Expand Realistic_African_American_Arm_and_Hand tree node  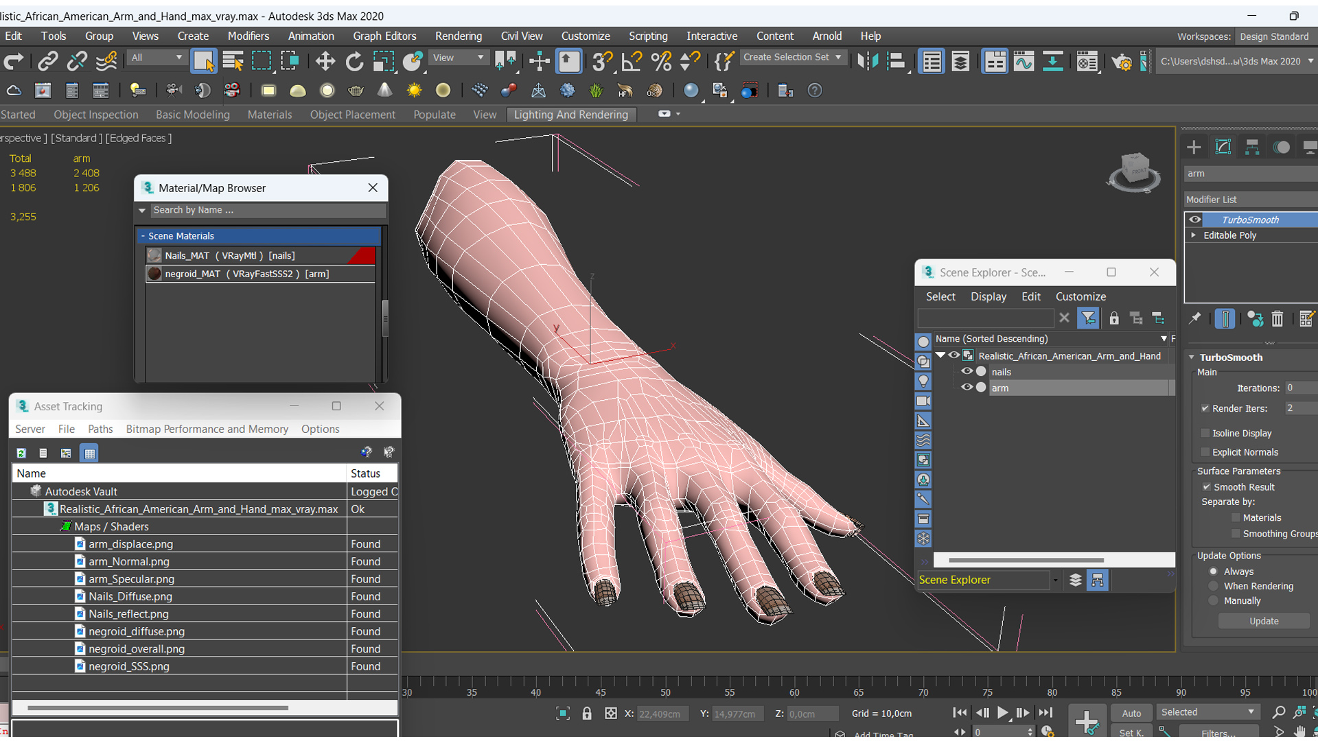coord(940,355)
